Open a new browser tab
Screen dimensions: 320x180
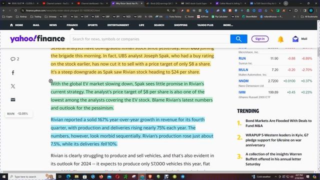point(285,3)
